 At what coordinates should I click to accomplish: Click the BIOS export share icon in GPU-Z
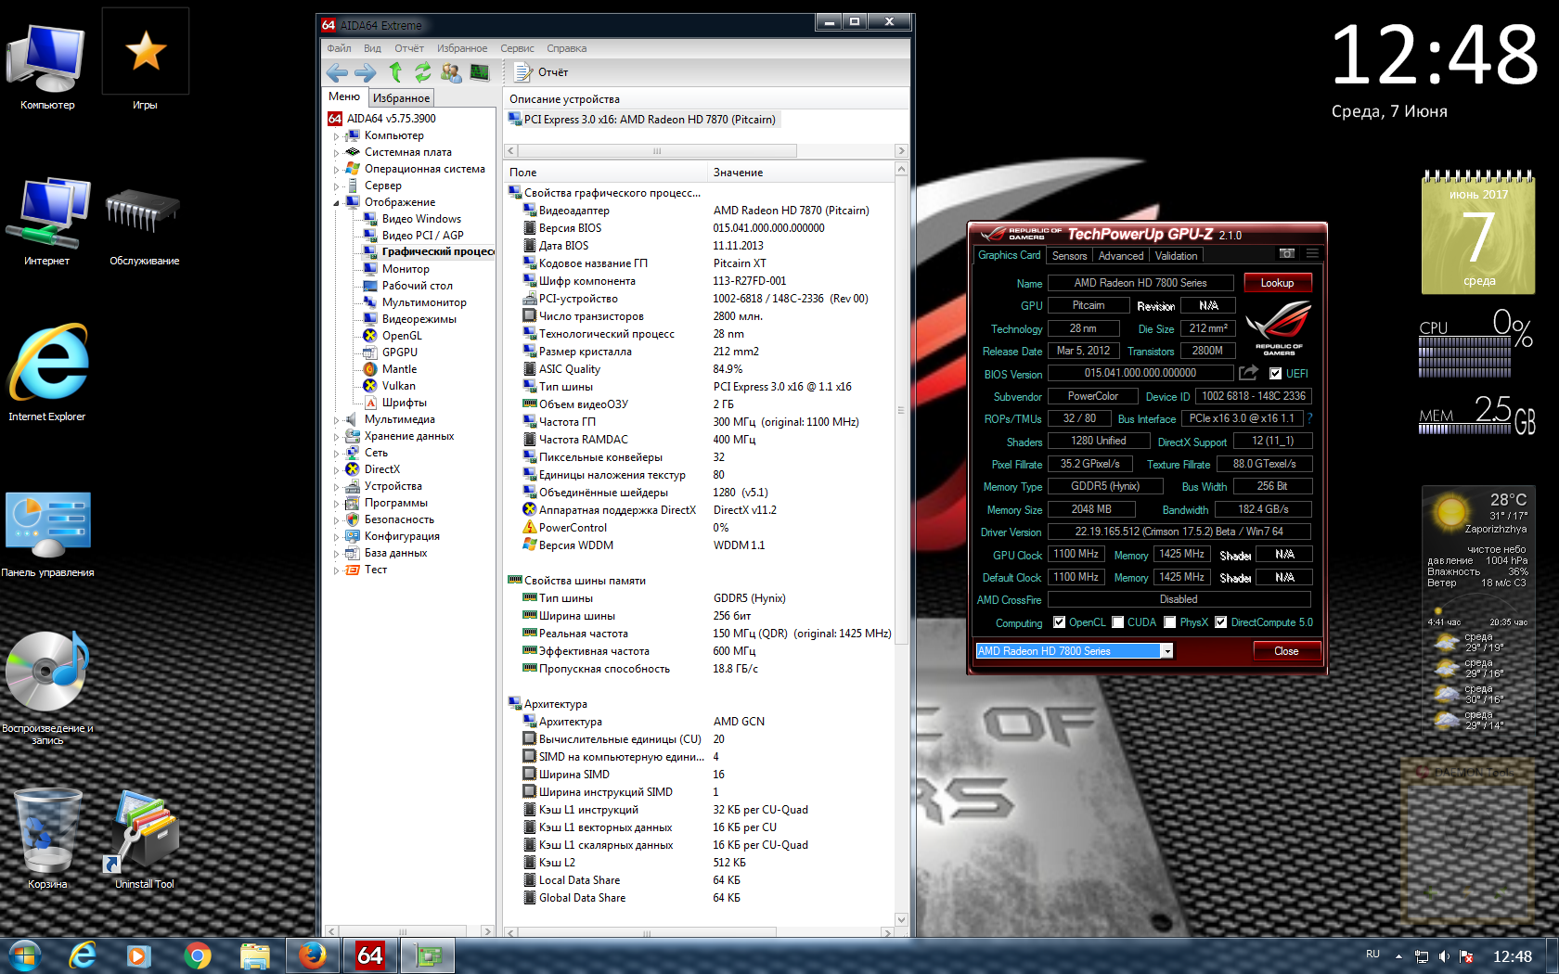click(1249, 373)
